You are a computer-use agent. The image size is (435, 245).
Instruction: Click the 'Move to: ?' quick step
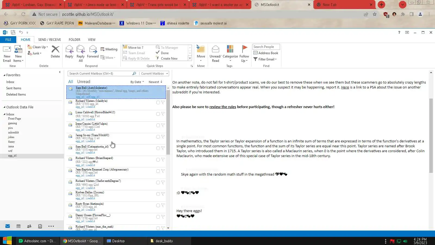(133, 48)
